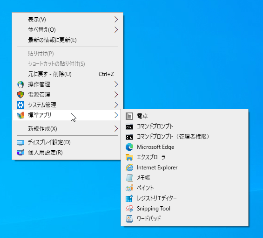The height and width of the screenshot is (238, 263).
Task: Open レジストリエディター icon
Action: click(129, 198)
